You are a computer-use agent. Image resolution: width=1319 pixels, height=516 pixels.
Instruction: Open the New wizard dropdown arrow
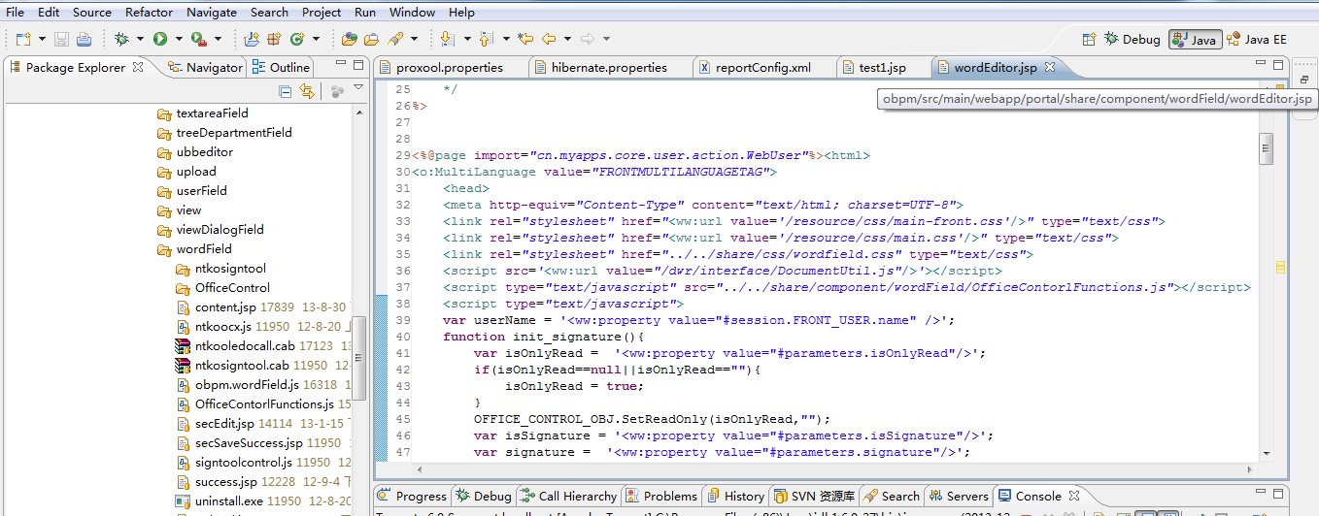40,39
